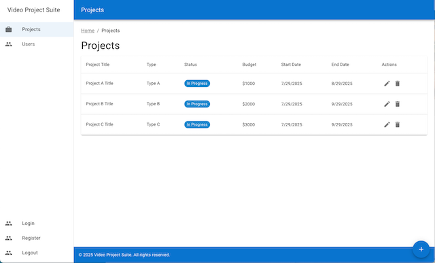Click Project B's end date 9/29/2025
Image resolution: width=435 pixels, height=263 pixels.
[x=342, y=104]
